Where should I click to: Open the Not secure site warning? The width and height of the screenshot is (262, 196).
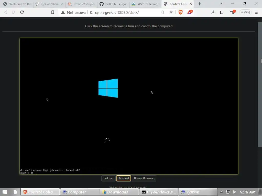click(x=73, y=13)
